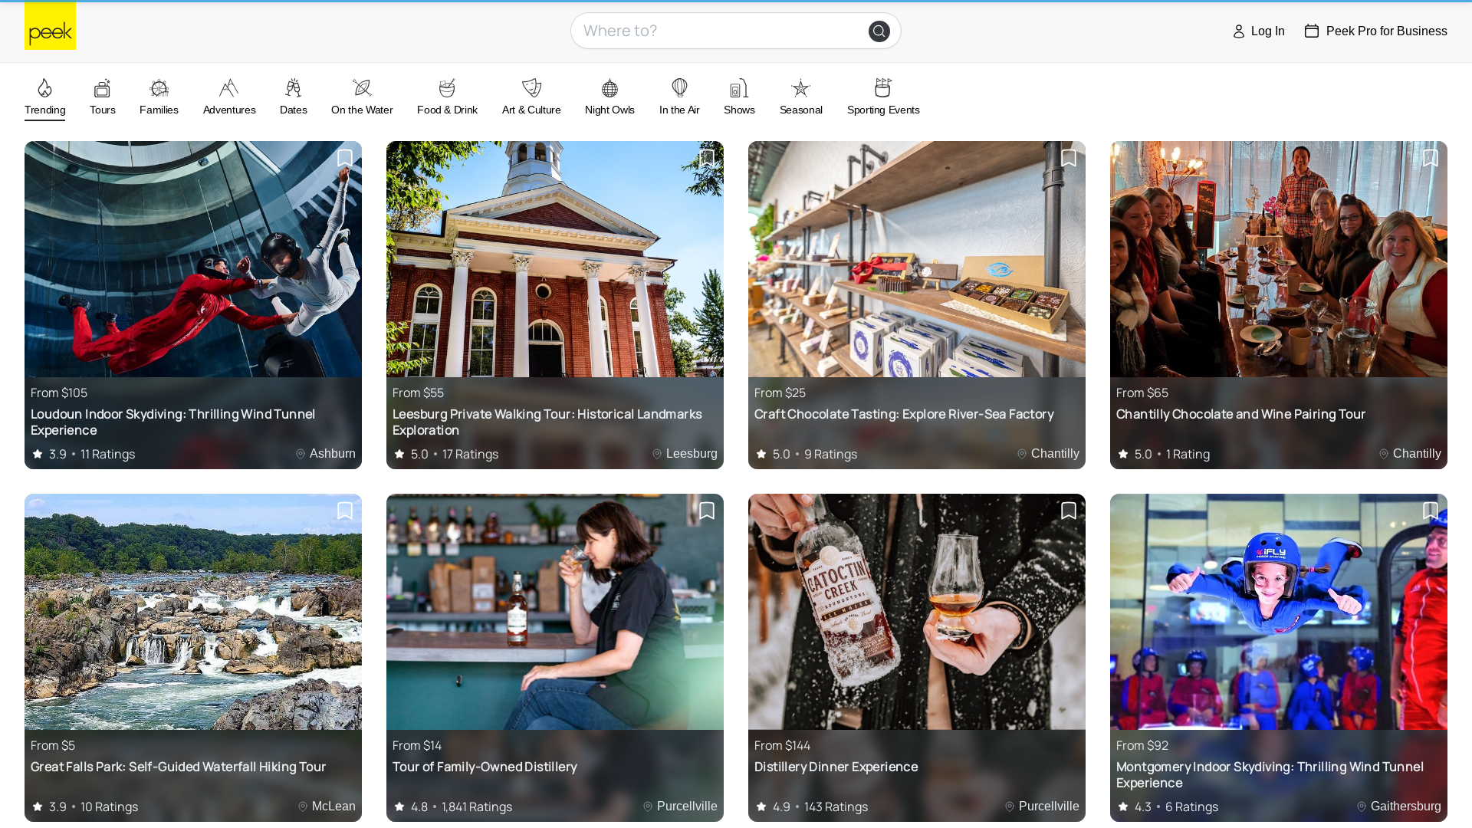
Task: Click the In the Air category icon
Action: coord(679,89)
